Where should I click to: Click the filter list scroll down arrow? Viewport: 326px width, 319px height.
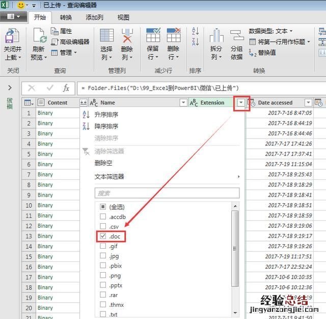tap(235, 312)
